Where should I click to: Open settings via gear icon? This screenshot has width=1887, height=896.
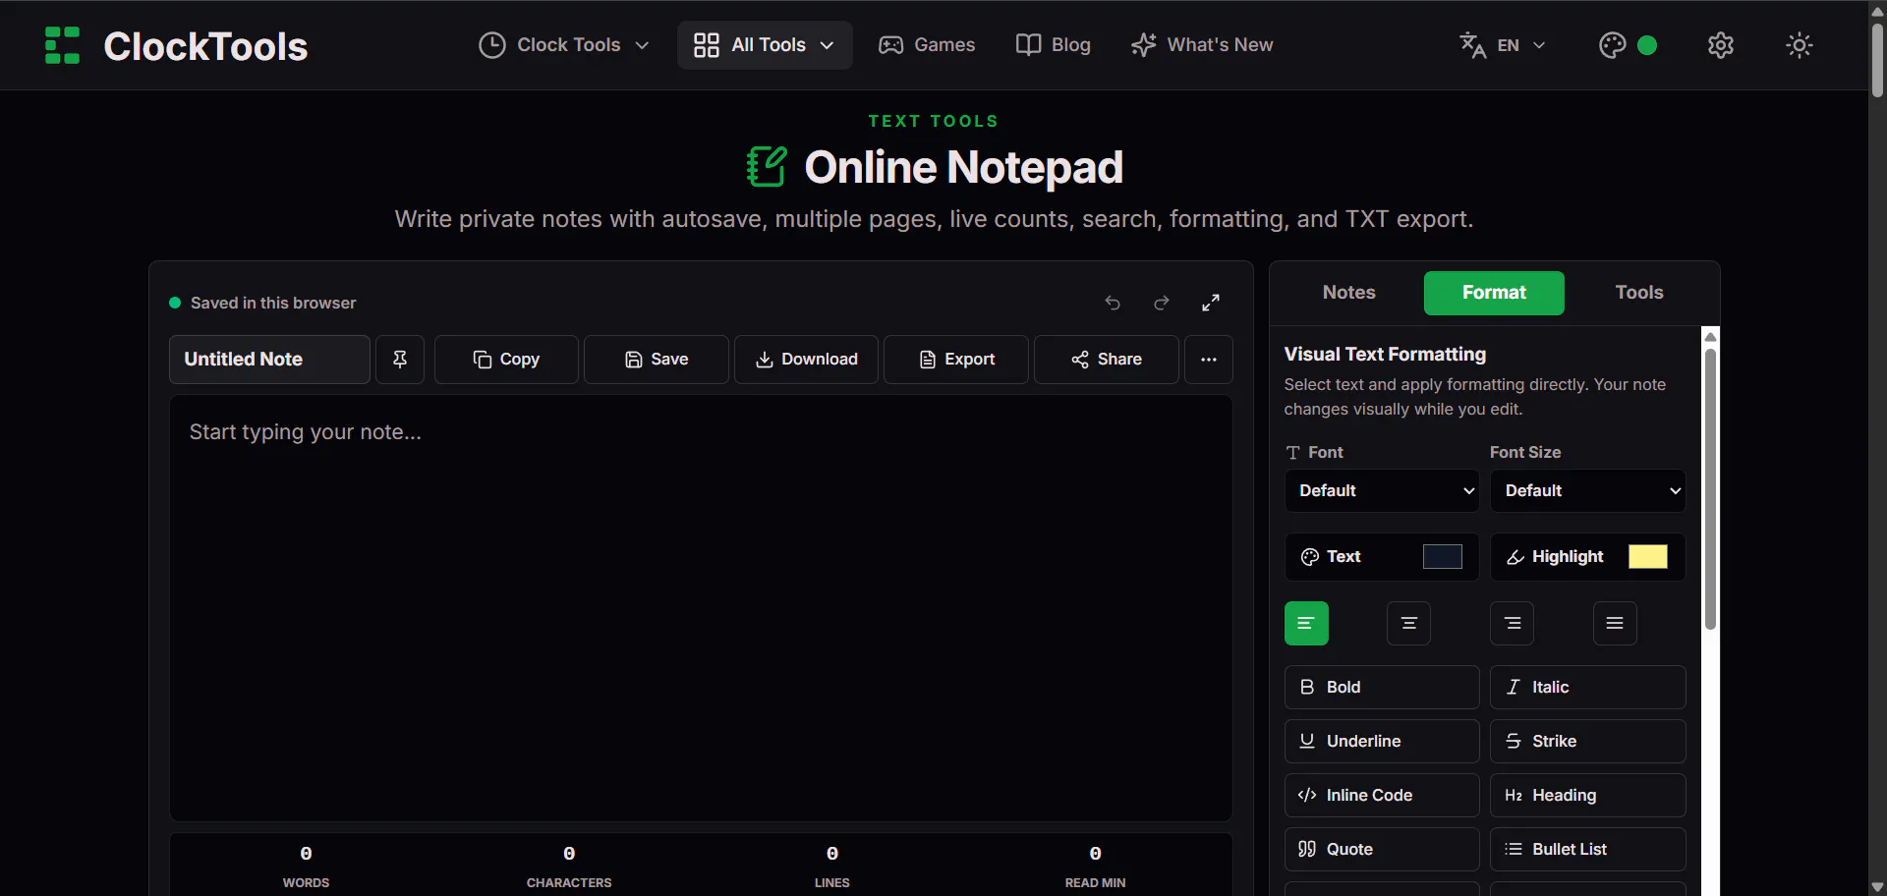pos(1721,45)
